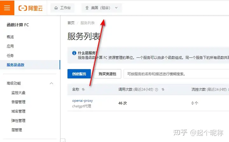Focus the service name search field
Viewport: 229px width, 142px height.
[176, 74]
